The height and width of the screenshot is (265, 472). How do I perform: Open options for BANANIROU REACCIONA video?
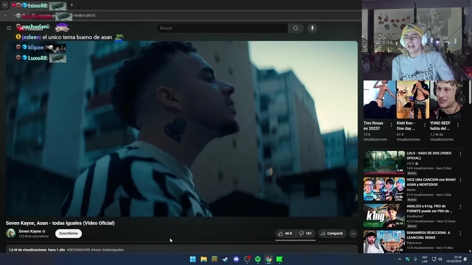pos(460,233)
